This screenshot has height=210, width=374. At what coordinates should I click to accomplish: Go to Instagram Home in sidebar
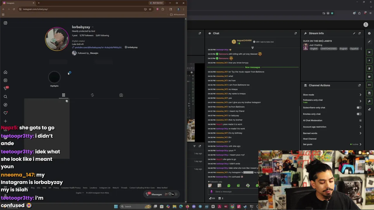click(x=5, y=72)
